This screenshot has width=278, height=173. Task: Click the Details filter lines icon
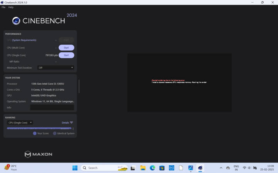tap(71, 123)
